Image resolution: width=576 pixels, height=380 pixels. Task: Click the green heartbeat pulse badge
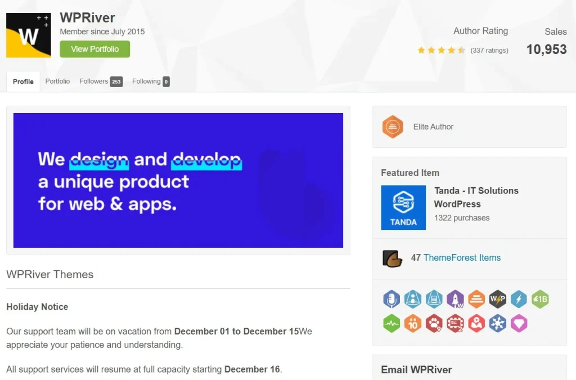[x=391, y=323]
